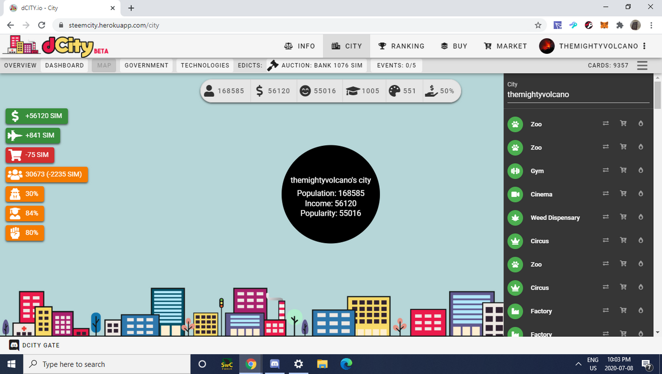Open the Ranking page
This screenshot has width=662, height=374.
401,46
